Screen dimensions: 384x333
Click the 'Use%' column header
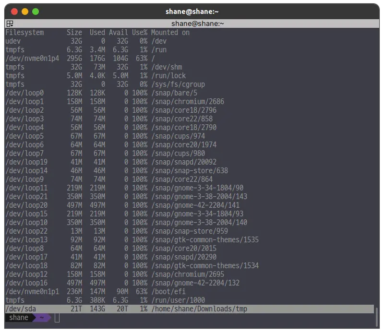(x=140, y=32)
